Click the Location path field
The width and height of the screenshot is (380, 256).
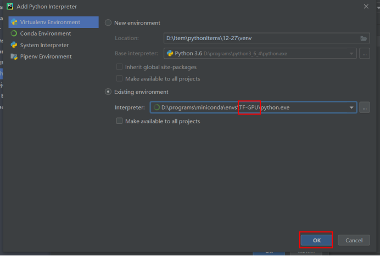pyautogui.click(x=266, y=38)
